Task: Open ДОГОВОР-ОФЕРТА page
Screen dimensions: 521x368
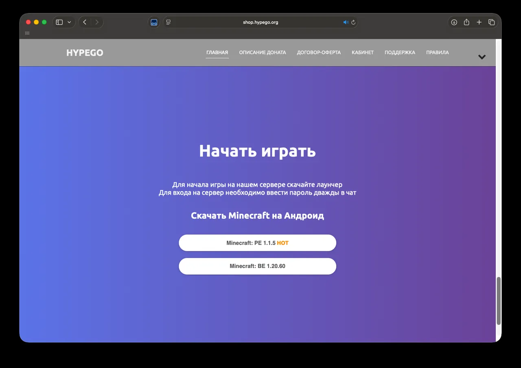Action: tap(319, 52)
